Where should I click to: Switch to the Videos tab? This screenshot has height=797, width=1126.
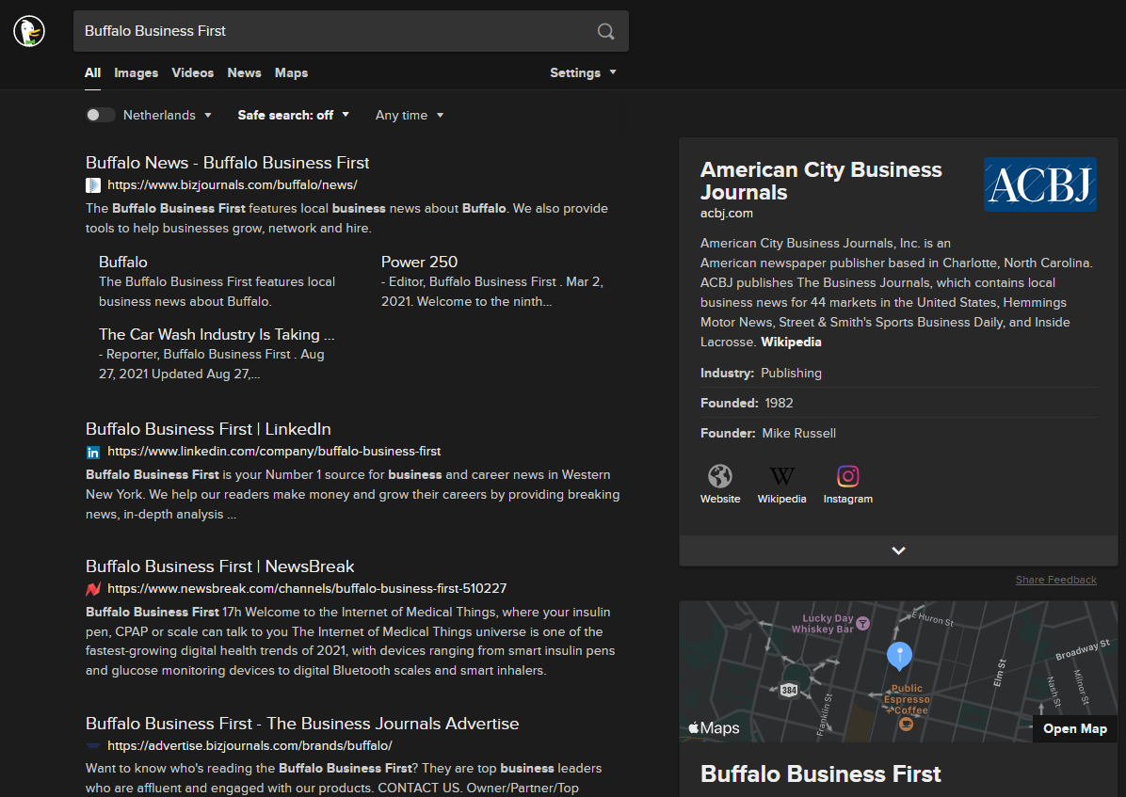click(192, 72)
